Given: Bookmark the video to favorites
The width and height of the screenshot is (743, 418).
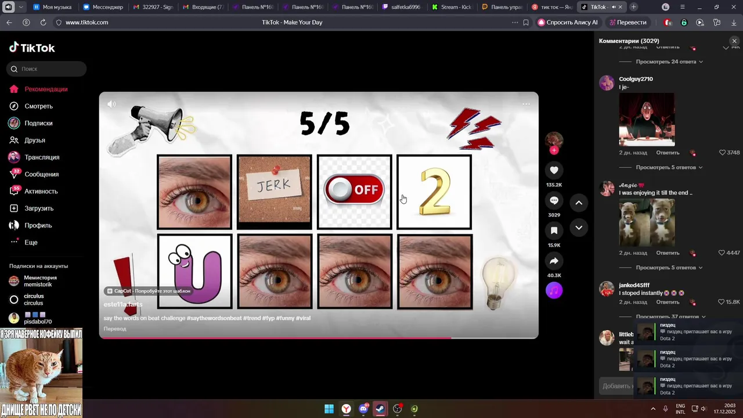Looking at the screenshot, I should point(554,230).
